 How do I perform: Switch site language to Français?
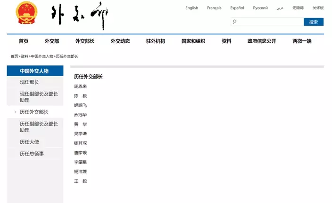[214, 8]
